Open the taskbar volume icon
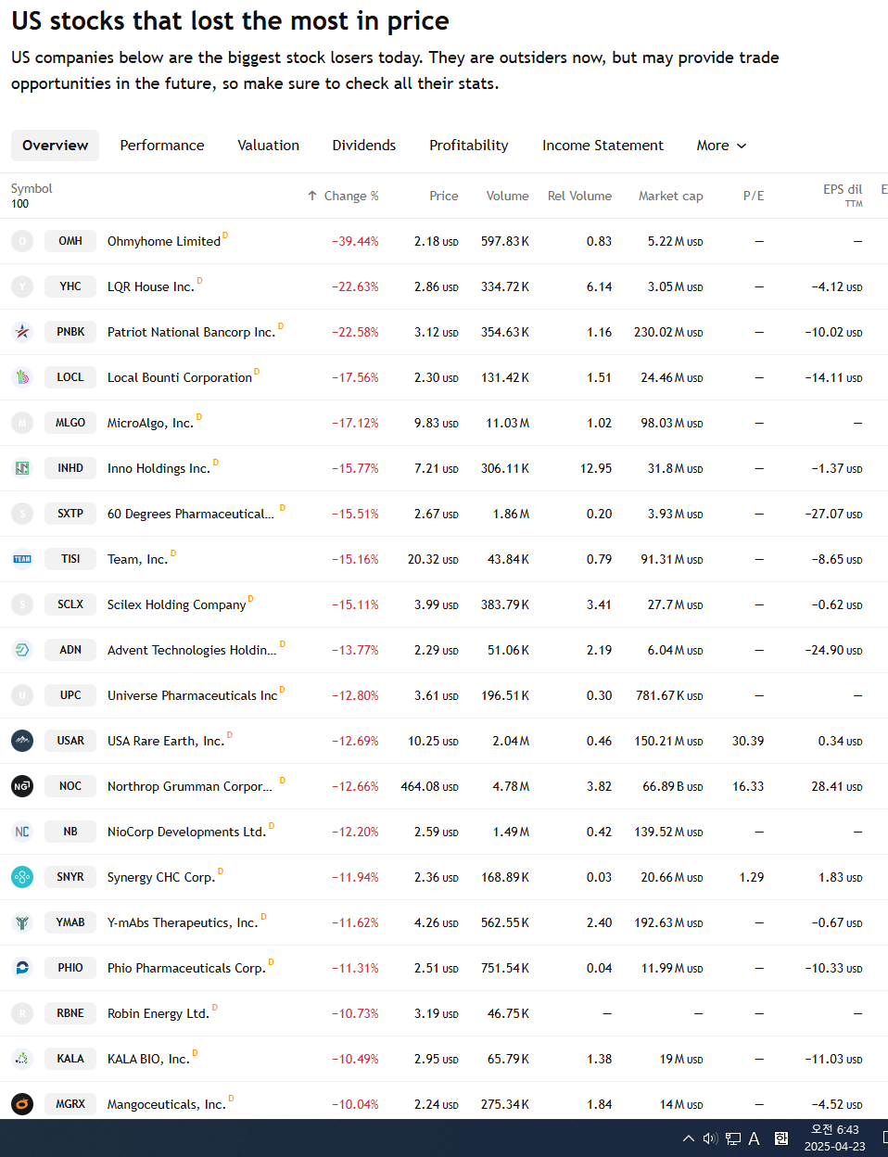This screenshot has width=888, height=1157. [710, 1138]
